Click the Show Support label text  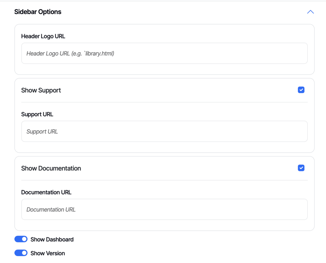pos(41,90)
